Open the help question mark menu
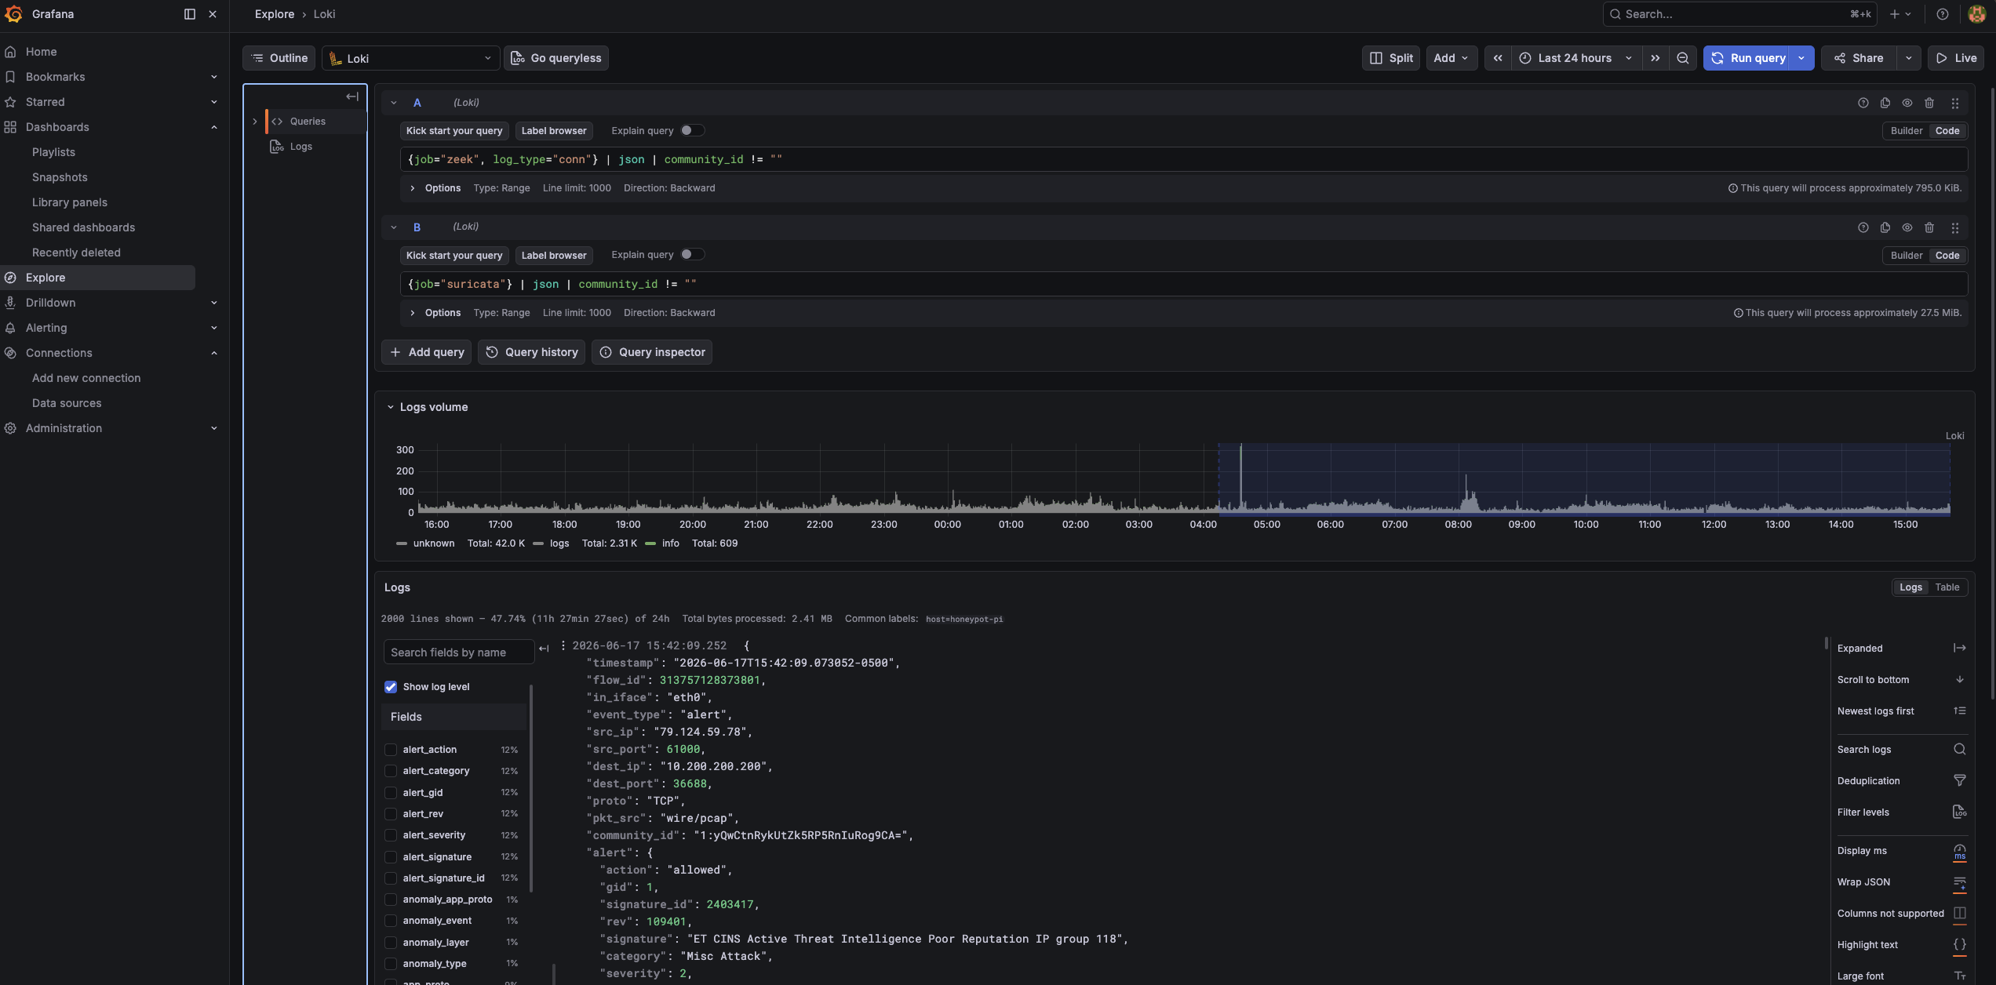This screenshot has width=1996, height=985. pos(1943,14)
